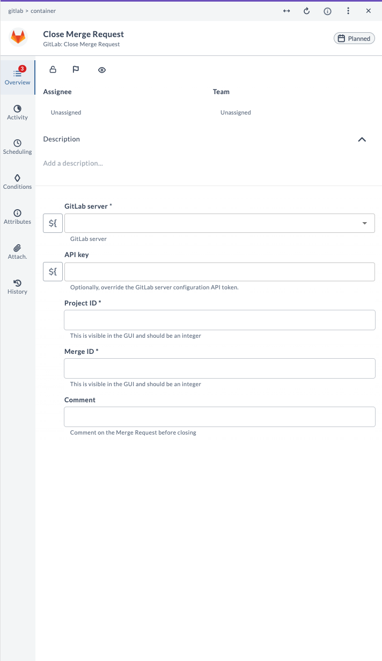Click the gitlab breadcrumb text

pyautogui.click(x=16, y=11)
